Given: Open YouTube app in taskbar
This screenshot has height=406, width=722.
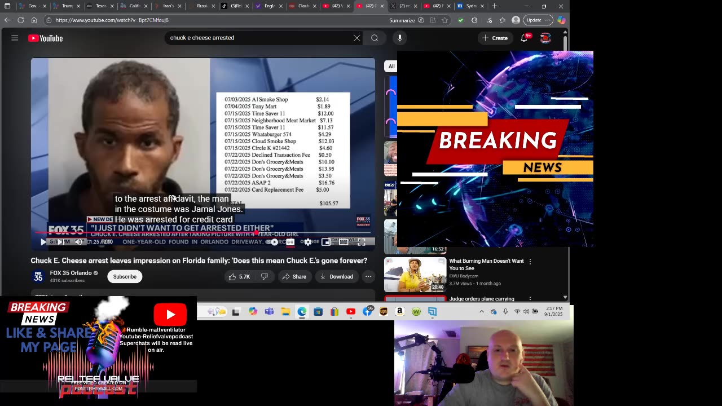Looking at the screenshot, I should pos(351,311).
